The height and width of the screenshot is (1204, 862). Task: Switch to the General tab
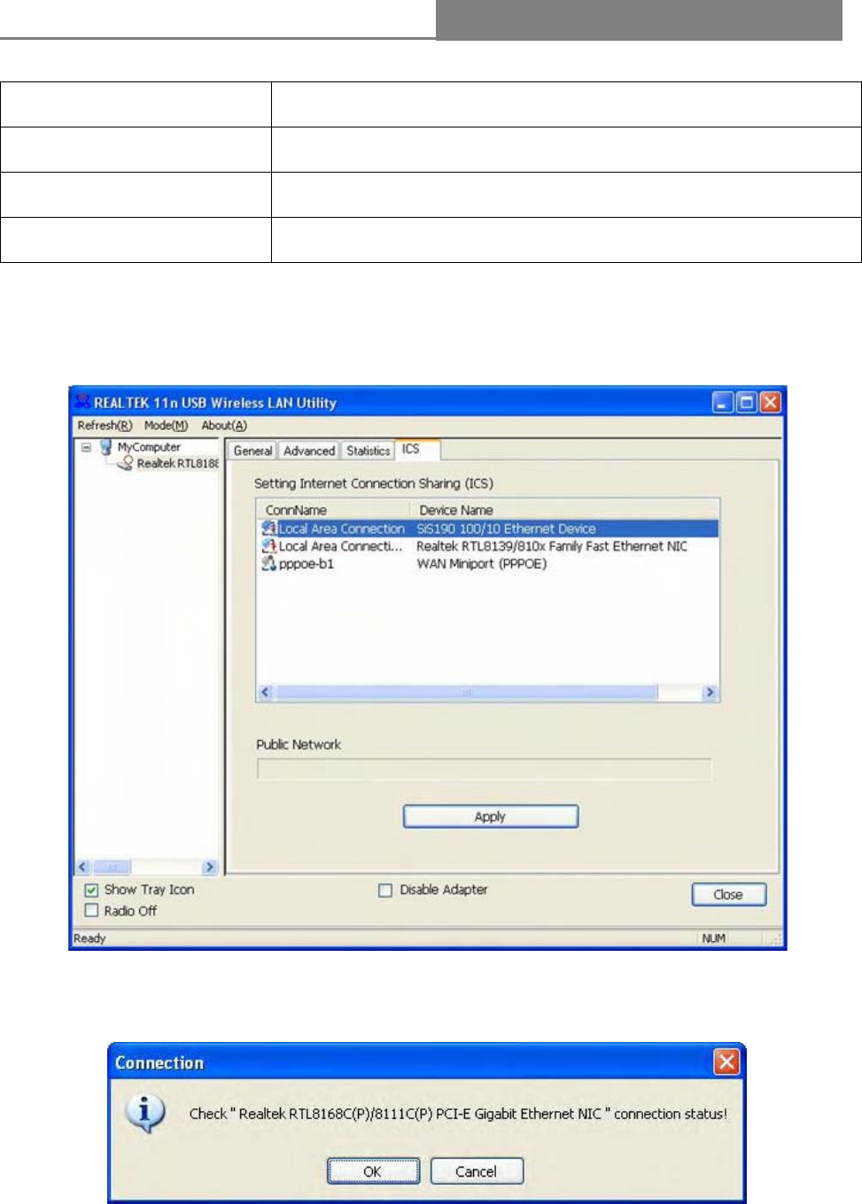click(x=252, y=451)
